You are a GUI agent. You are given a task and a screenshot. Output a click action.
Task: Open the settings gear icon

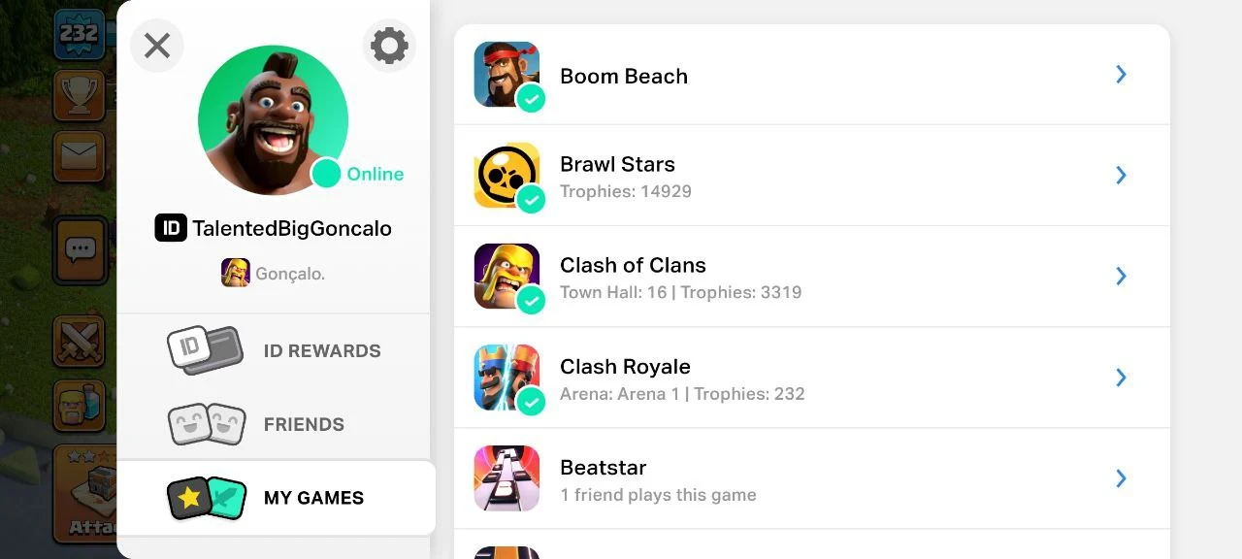[389, 46]
